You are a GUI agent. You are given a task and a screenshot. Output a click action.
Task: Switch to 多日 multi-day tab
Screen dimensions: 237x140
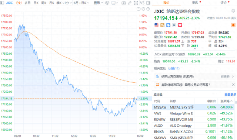point(27,3)
